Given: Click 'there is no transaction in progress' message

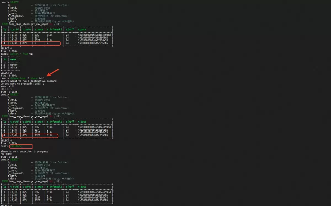Looking at the screenshot, I should tap(25, 152).
